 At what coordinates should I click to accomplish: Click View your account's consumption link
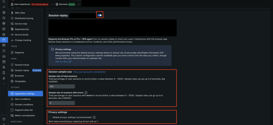click(x=89, y=72)
